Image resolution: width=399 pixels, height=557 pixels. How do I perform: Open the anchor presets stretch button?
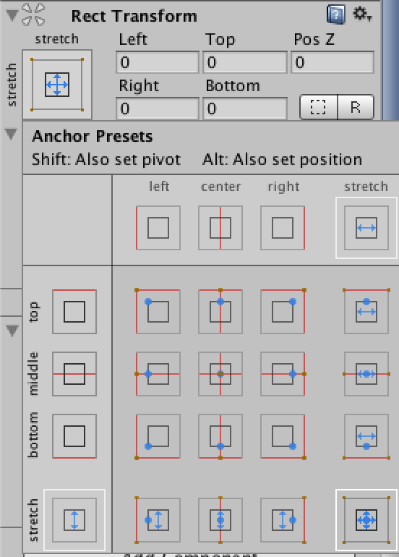(x=57, y=85)
